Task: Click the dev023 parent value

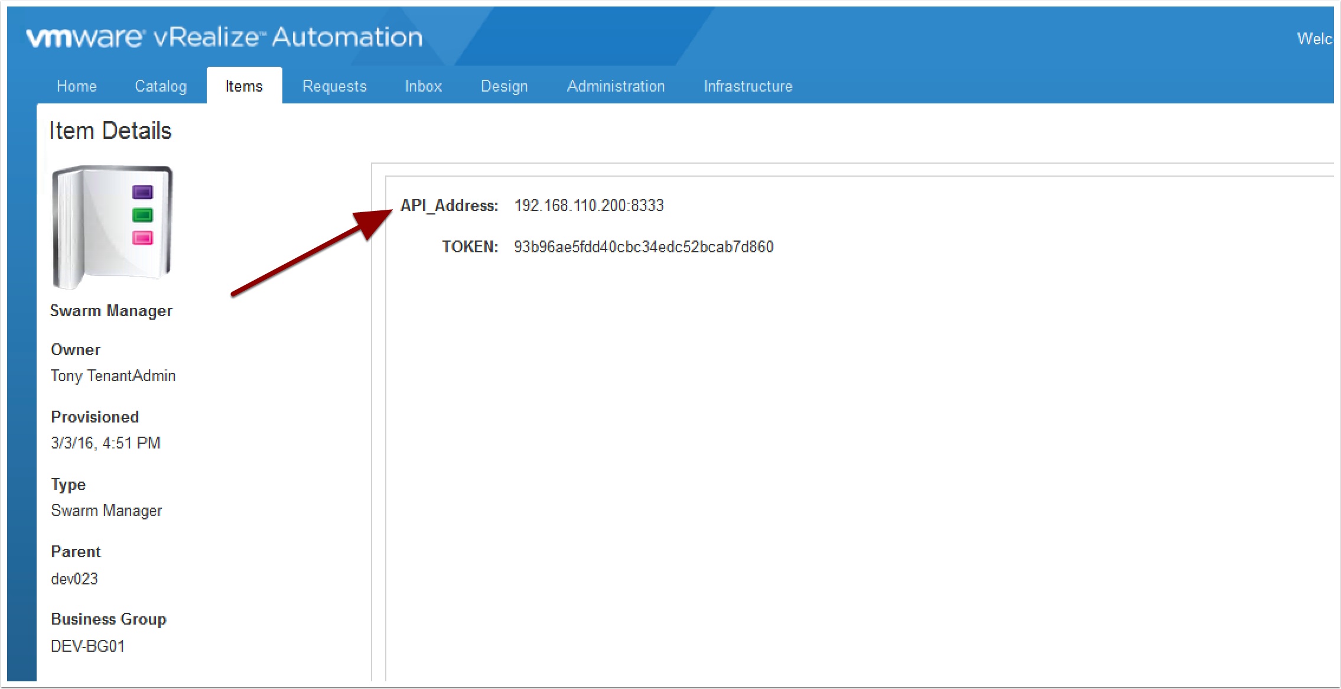Action: point(74,579)
